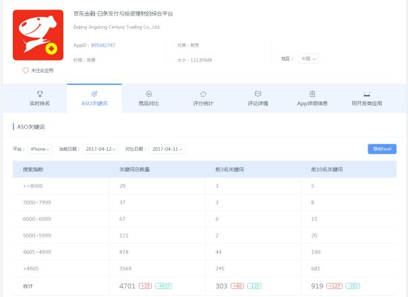The image size is (408, 297).
Task: Click the red +127 change badge
Action: click(334, 286)
